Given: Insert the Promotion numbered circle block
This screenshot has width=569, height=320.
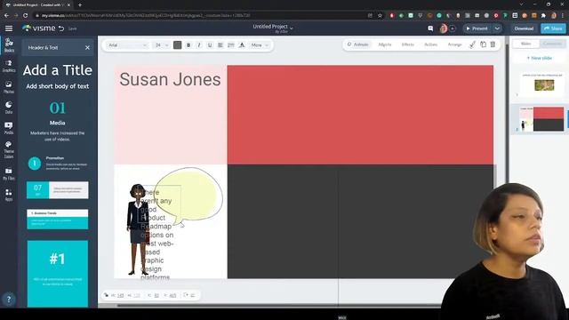Looking at the screenshot, I should [x=57, y=164].
